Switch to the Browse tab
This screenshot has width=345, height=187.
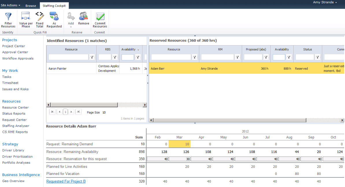(31, 6)
